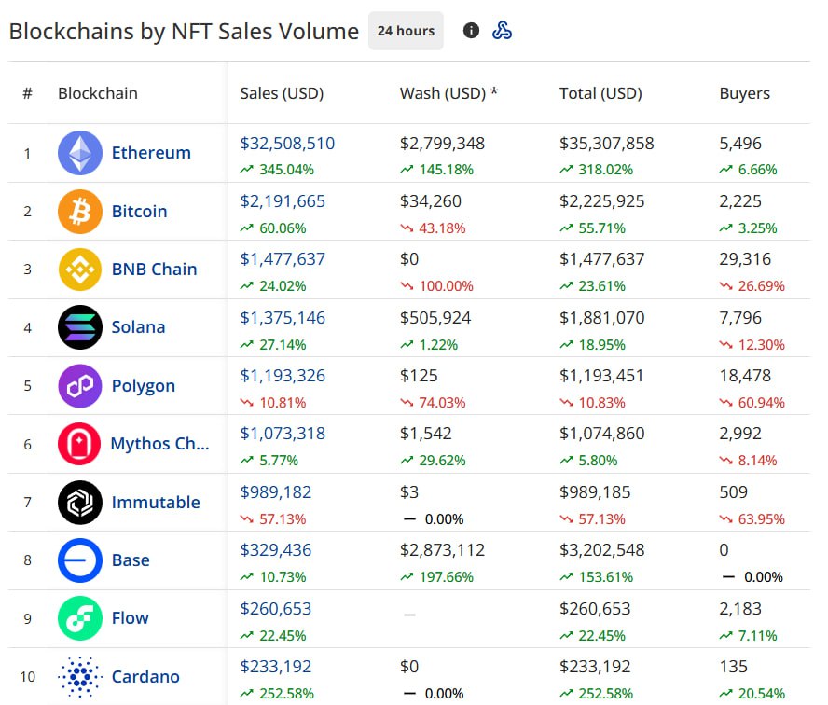Click Mythos Chain sales value $1,073,318
The image size is (828, 705).
(283, 434)
